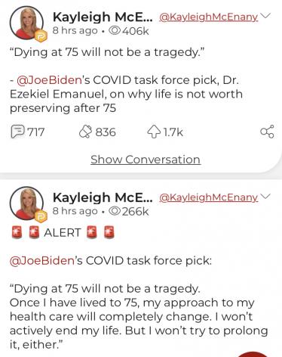Expand the second post options chevron
This screenshot has width=282, height=357.
pos(265,197)
